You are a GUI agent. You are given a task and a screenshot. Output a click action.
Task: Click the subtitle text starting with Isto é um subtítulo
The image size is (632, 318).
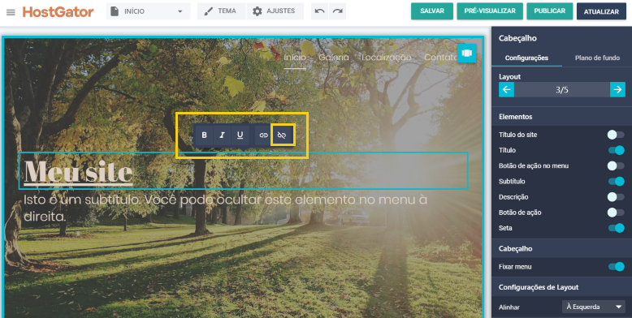(x=225, y=208)
